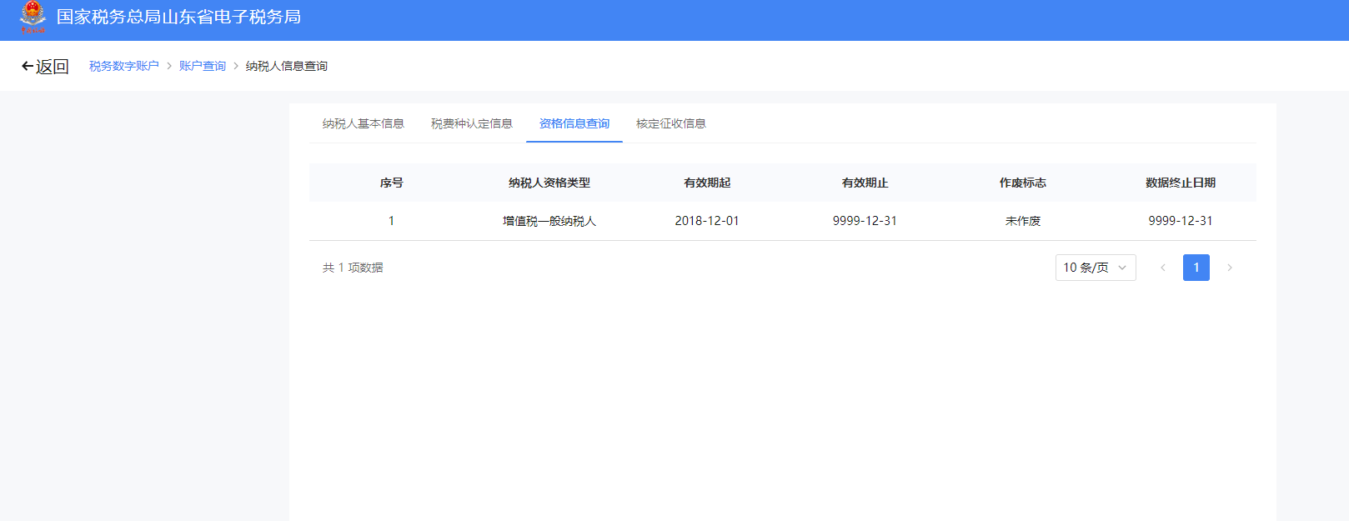Go back using the 返回 arrow
1349x521 pixels.
click(45, 67)
